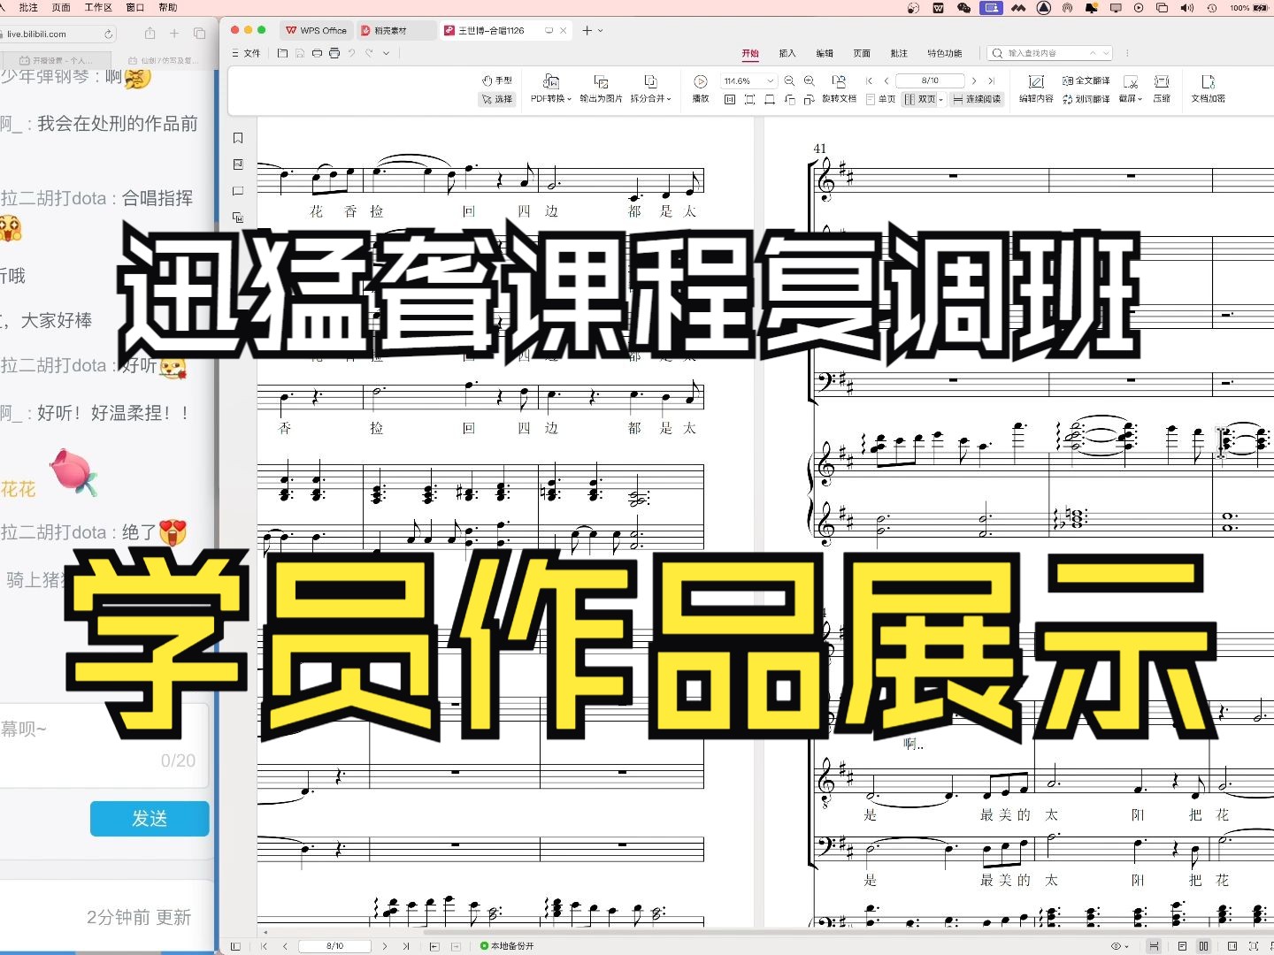Switch to the 编辑 ribbon tab
This screenshot has width=1274, height=955.
825,53
